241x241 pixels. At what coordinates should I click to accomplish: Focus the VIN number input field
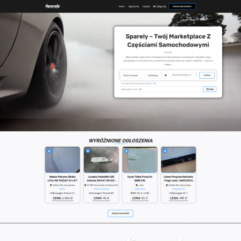pos(161,89)
